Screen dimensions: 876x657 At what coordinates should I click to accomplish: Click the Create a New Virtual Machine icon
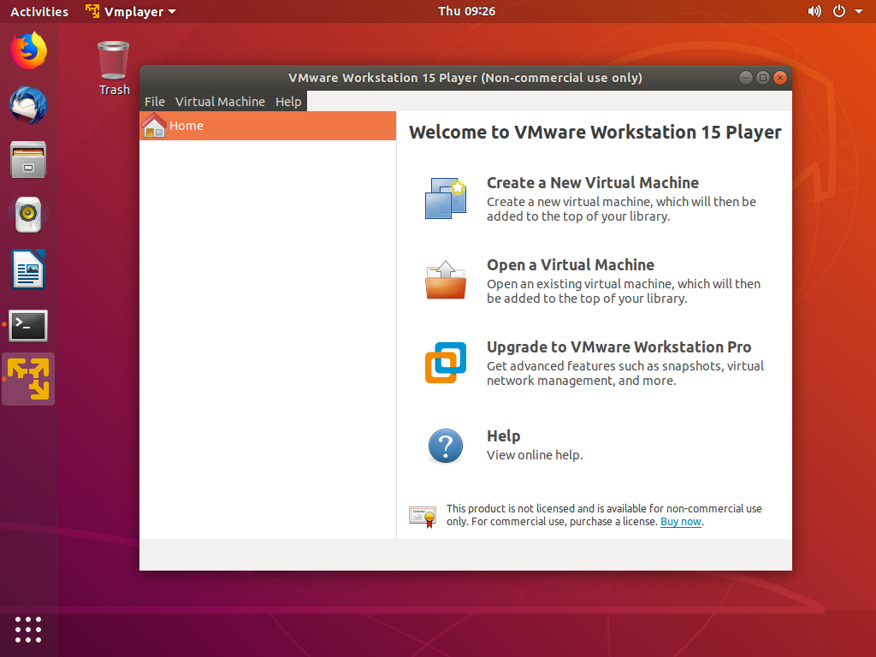click(x=446, y=198)
